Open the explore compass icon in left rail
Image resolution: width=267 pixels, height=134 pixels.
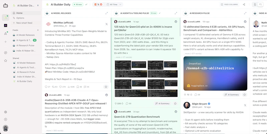[5, 53]
